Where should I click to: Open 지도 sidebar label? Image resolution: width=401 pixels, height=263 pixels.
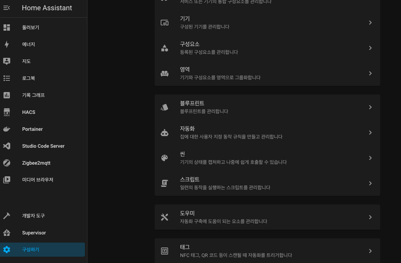[26, 61]
